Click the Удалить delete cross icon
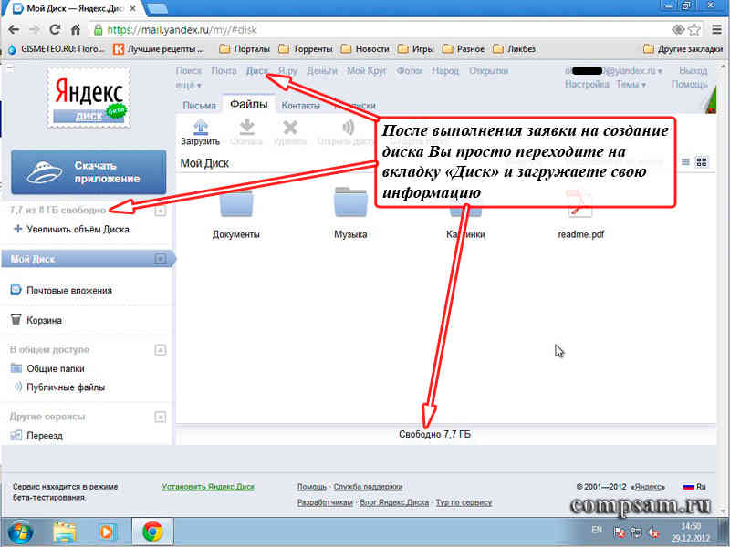 coord(290,127)
